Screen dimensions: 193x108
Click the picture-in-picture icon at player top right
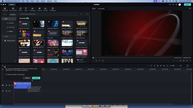coord(190,8)
